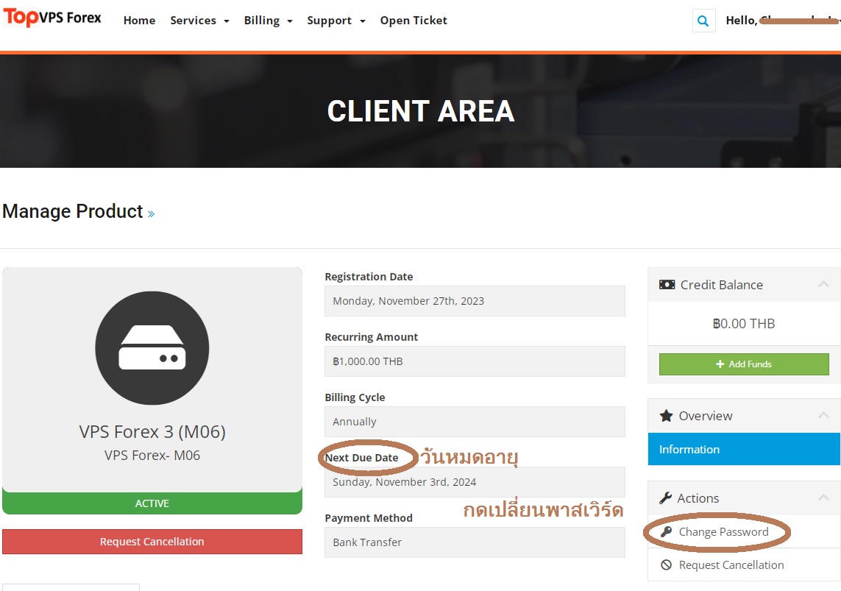
Task: Click the CLIENT AREA banner heading
Action: [x=421, y=111]
